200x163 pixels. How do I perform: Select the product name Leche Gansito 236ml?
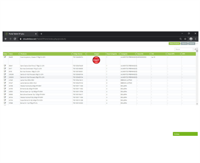click(28, 83)
